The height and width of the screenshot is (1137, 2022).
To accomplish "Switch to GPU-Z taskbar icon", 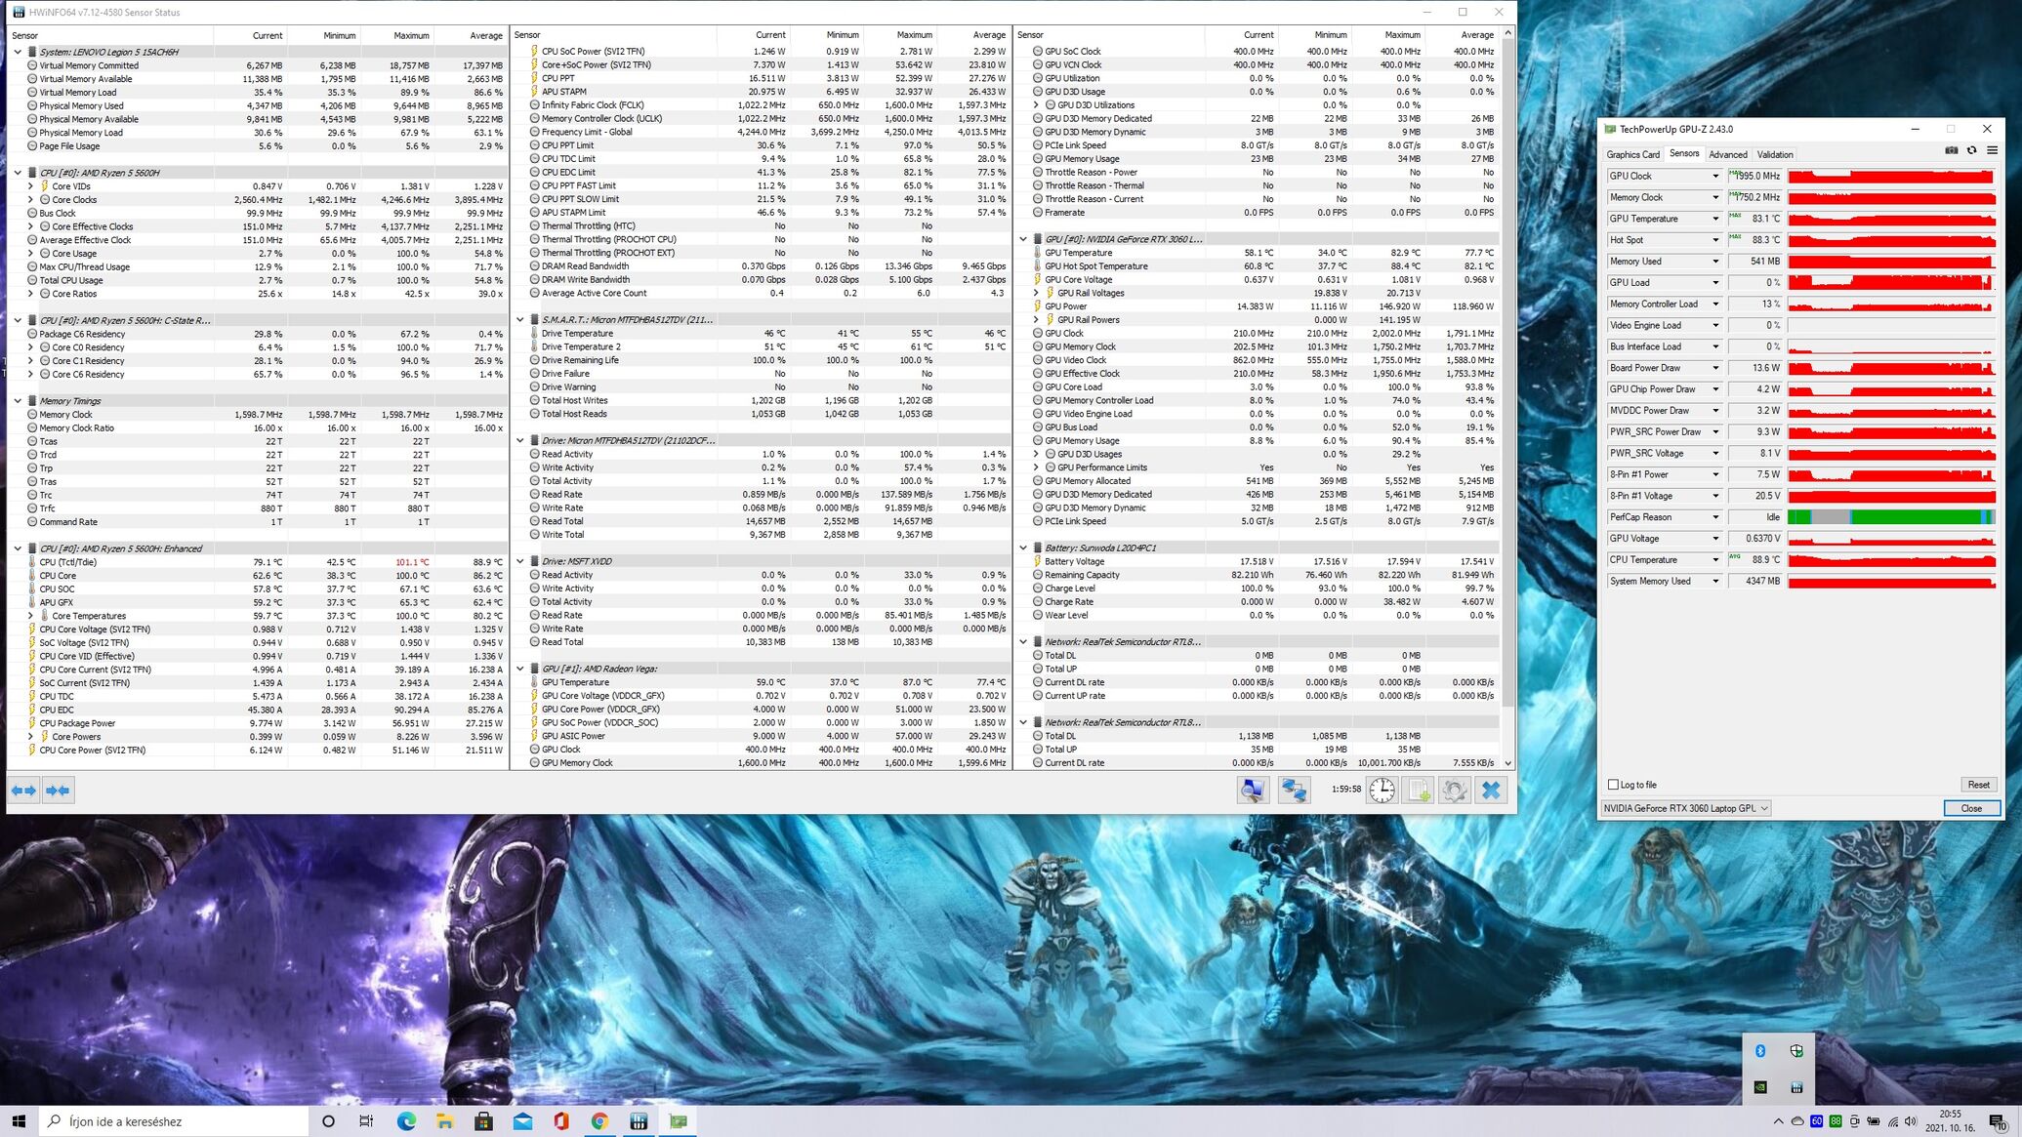I will (678, 1121).
